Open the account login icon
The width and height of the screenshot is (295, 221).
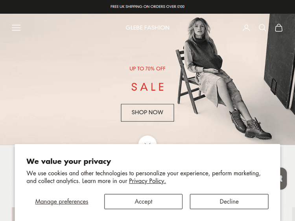point(246,27)
